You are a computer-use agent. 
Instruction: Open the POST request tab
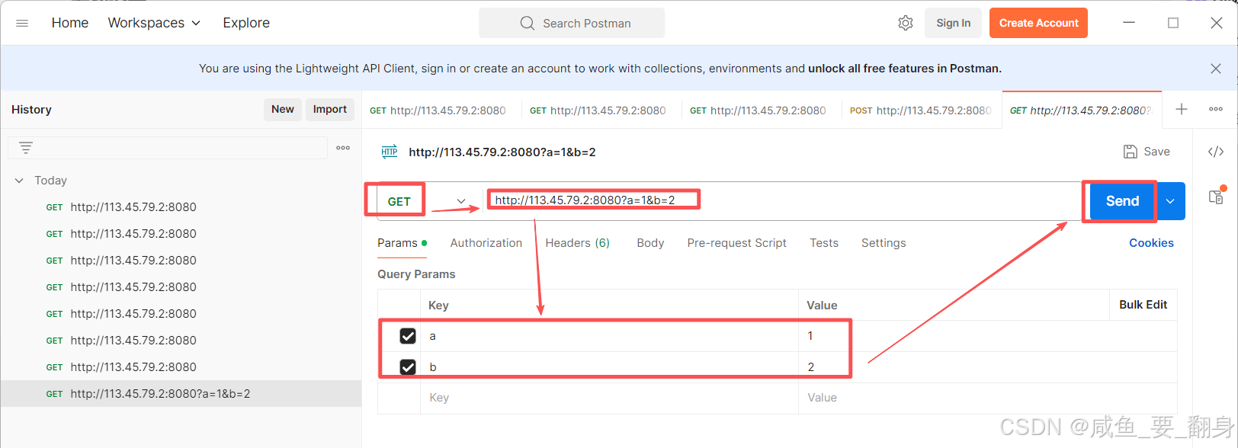[921, 110]
